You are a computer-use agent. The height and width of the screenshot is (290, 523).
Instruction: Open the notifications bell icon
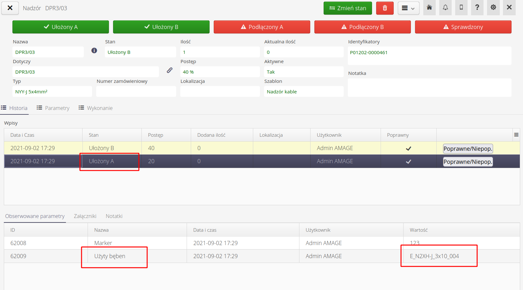tap(445, 8)
